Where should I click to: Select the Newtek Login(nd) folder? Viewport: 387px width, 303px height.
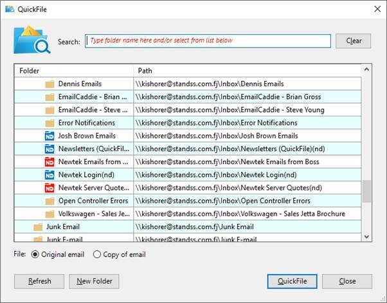point(86,175)
